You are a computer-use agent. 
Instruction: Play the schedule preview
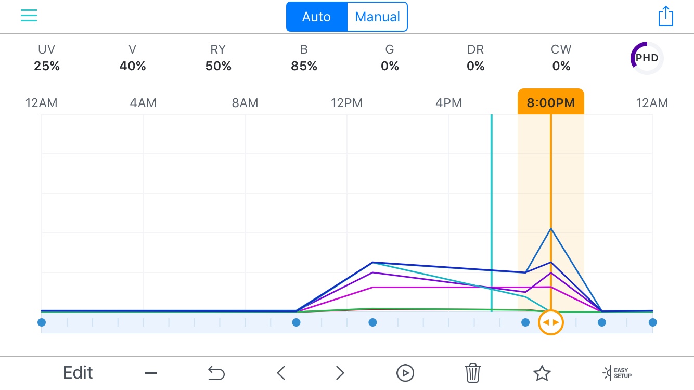coord(405,373)
